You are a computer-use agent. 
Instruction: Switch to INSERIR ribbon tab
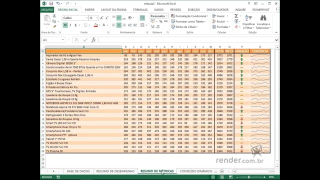tap(89, 9)
